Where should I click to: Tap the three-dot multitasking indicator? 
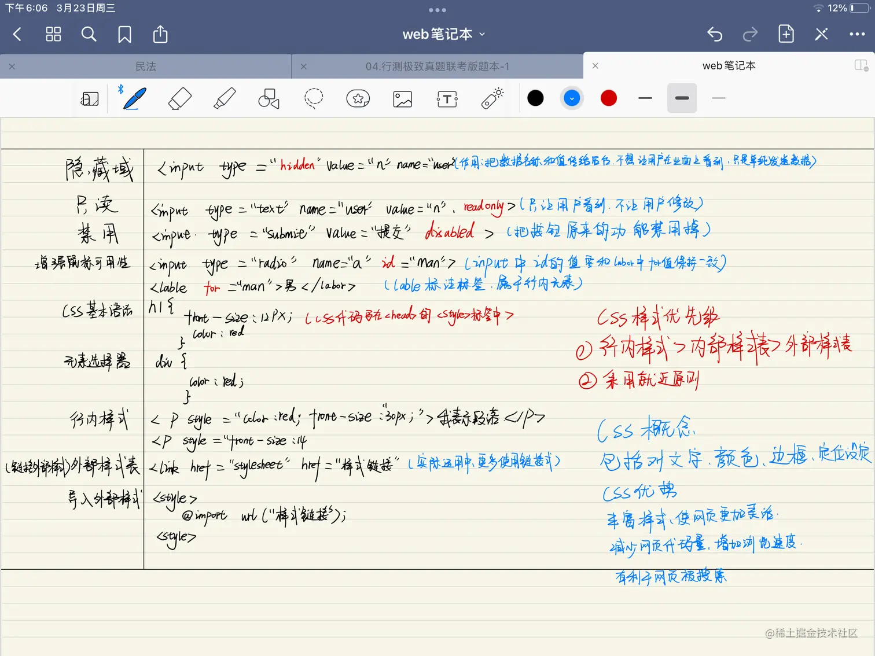(x=437, y=10)
